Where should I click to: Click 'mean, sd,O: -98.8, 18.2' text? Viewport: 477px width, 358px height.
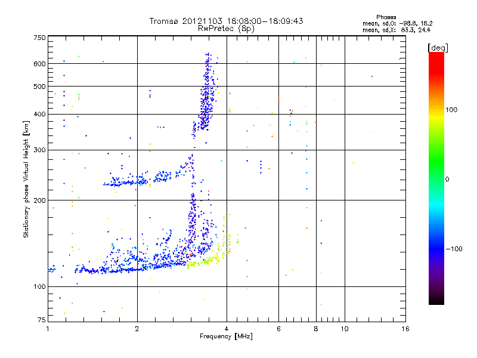click(397, 23)
